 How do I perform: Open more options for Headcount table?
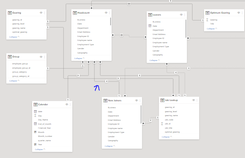tap(110, 13)
